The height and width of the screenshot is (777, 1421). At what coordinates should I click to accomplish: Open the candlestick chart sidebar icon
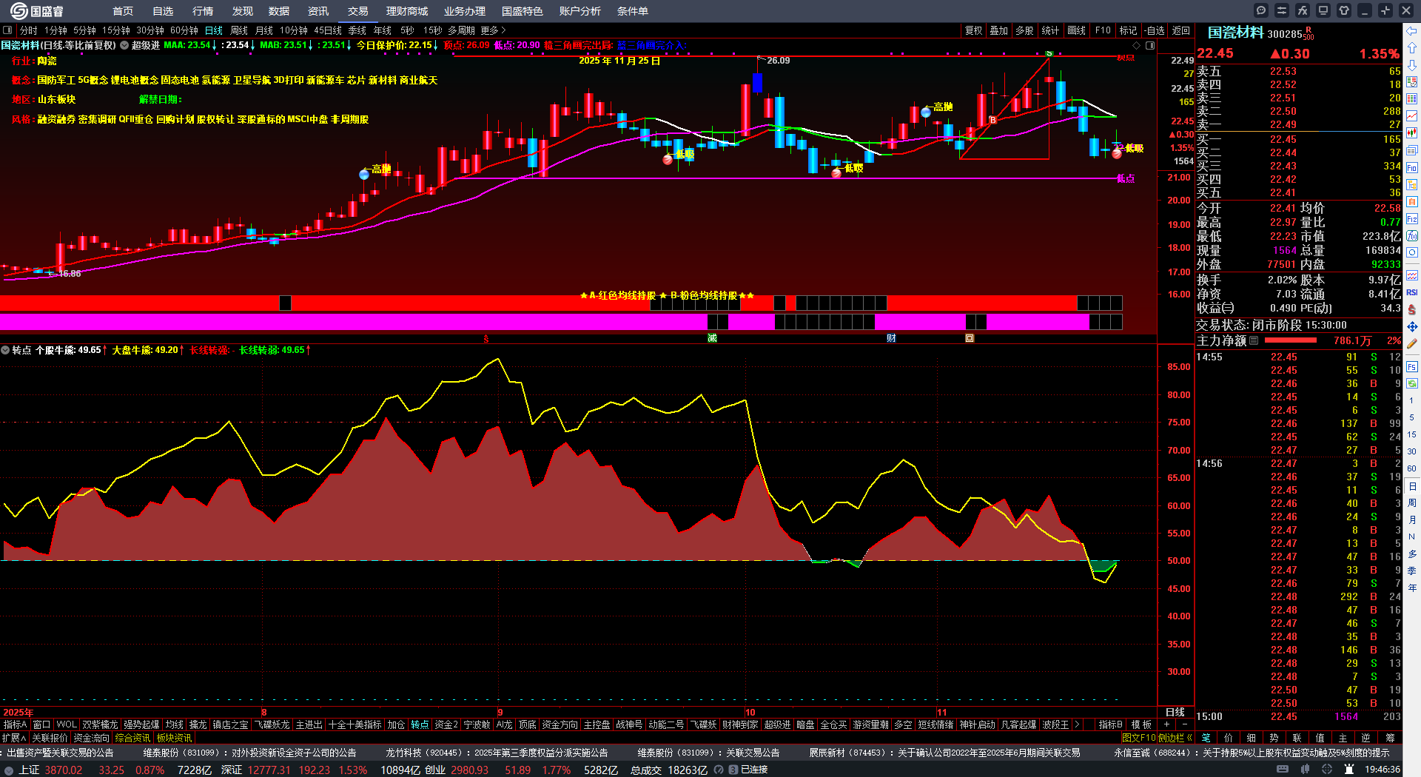pos(1412,132)
